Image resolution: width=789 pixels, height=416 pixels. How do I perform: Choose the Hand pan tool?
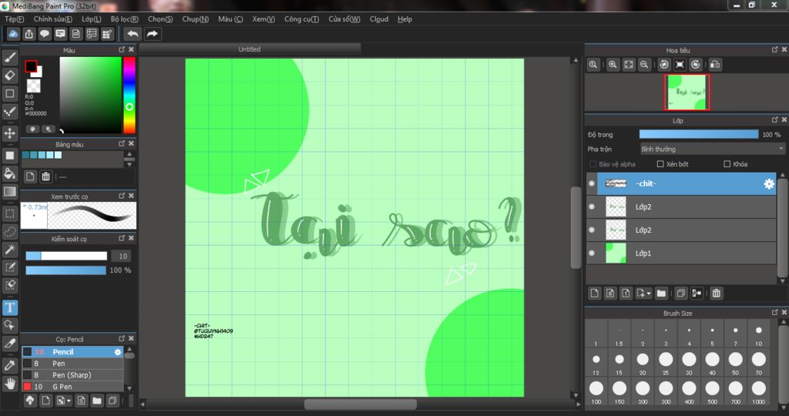[9, 384]
